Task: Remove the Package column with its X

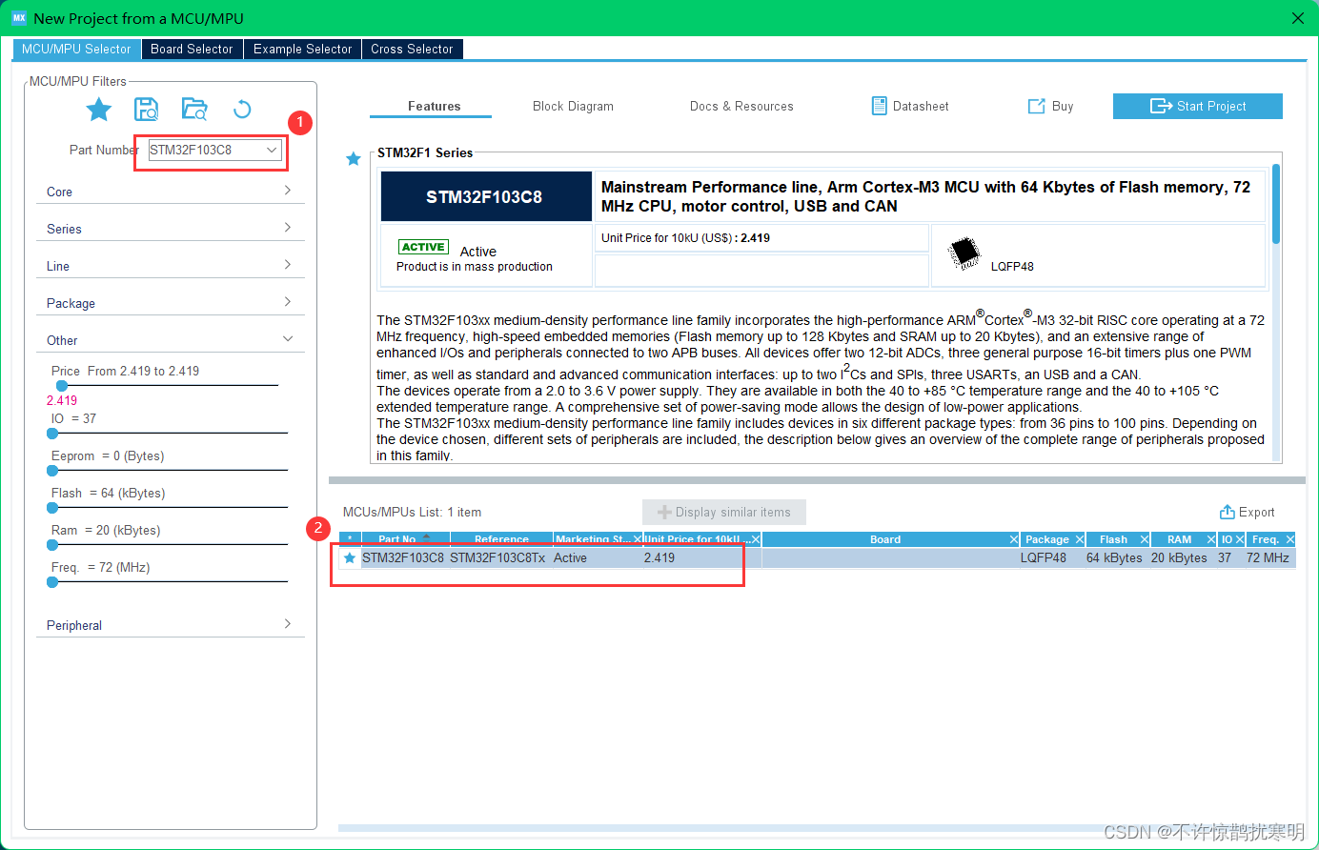Action: [1080, 539]
